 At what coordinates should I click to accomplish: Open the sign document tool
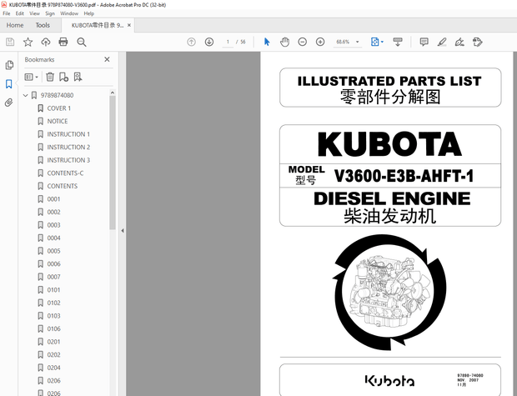click(x=459, y=42)
